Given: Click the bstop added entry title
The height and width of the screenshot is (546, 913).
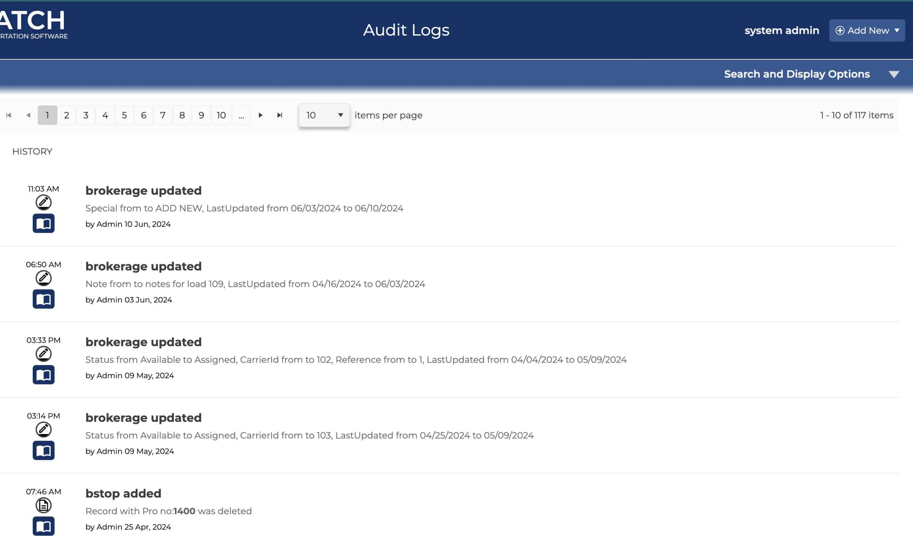Looking at the screenshot, I should (x=123, y=493).
